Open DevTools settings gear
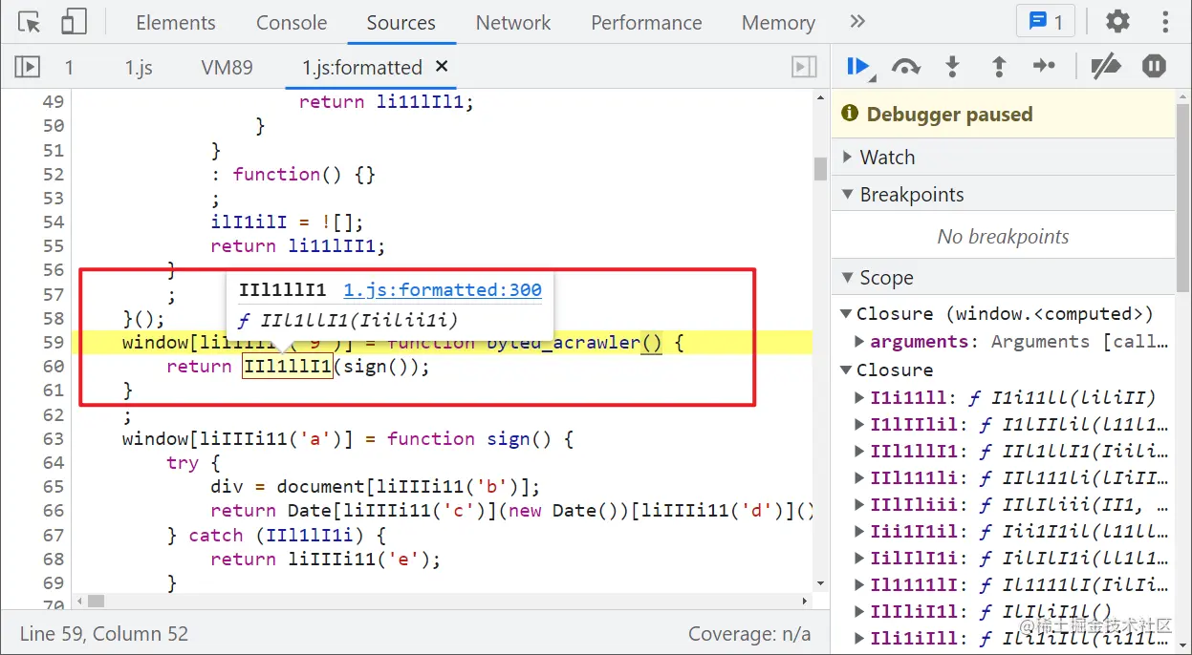Viewport: 1192px width, 655px height. tap(1117, 22)
